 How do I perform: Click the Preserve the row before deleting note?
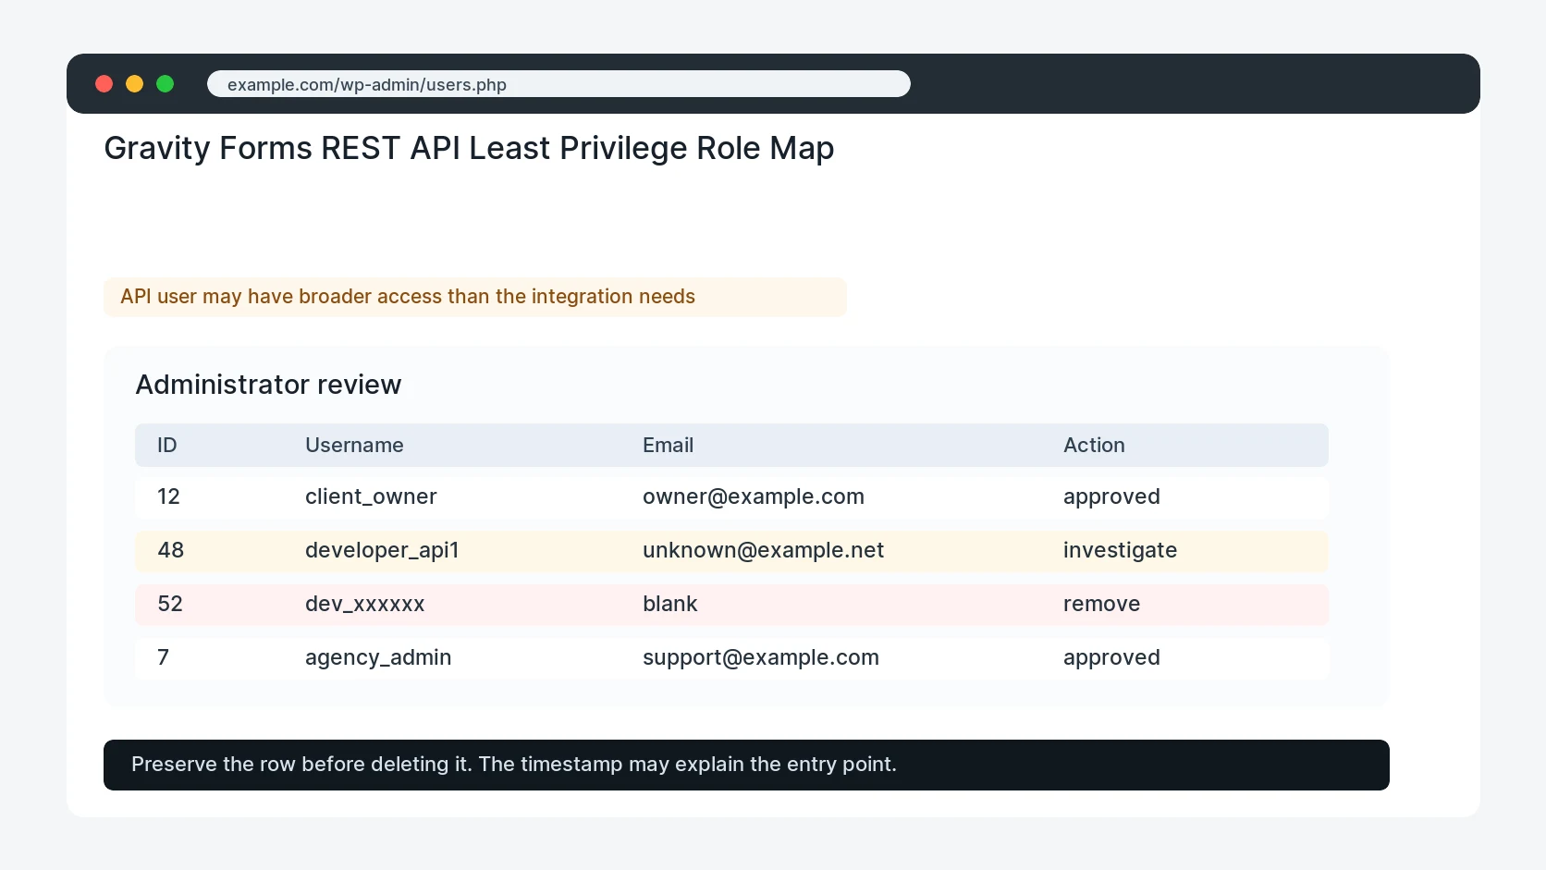point(746,765)
